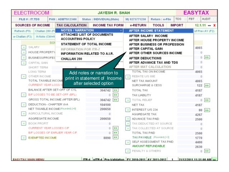Expand TAX DEDUCTED AT SOURCE plus box
Screen dimensions: 229x172
tap(128, 124)
